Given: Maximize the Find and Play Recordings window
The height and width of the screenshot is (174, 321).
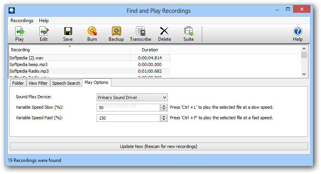Looking at the screenshot, I should click(x=288, y=9).
